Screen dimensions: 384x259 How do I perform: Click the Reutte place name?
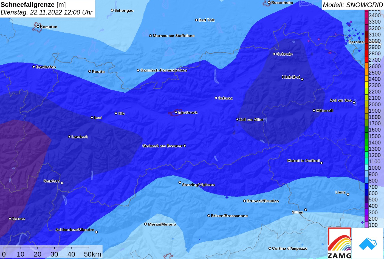(98, 72)
